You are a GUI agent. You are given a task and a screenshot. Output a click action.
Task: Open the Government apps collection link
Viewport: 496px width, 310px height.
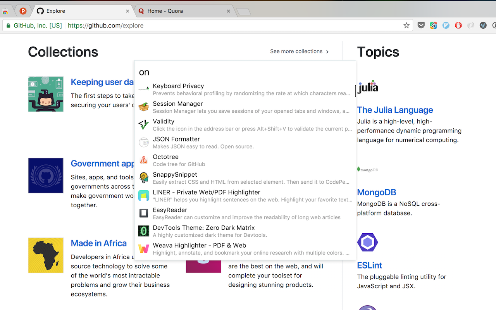coord(103,164)
